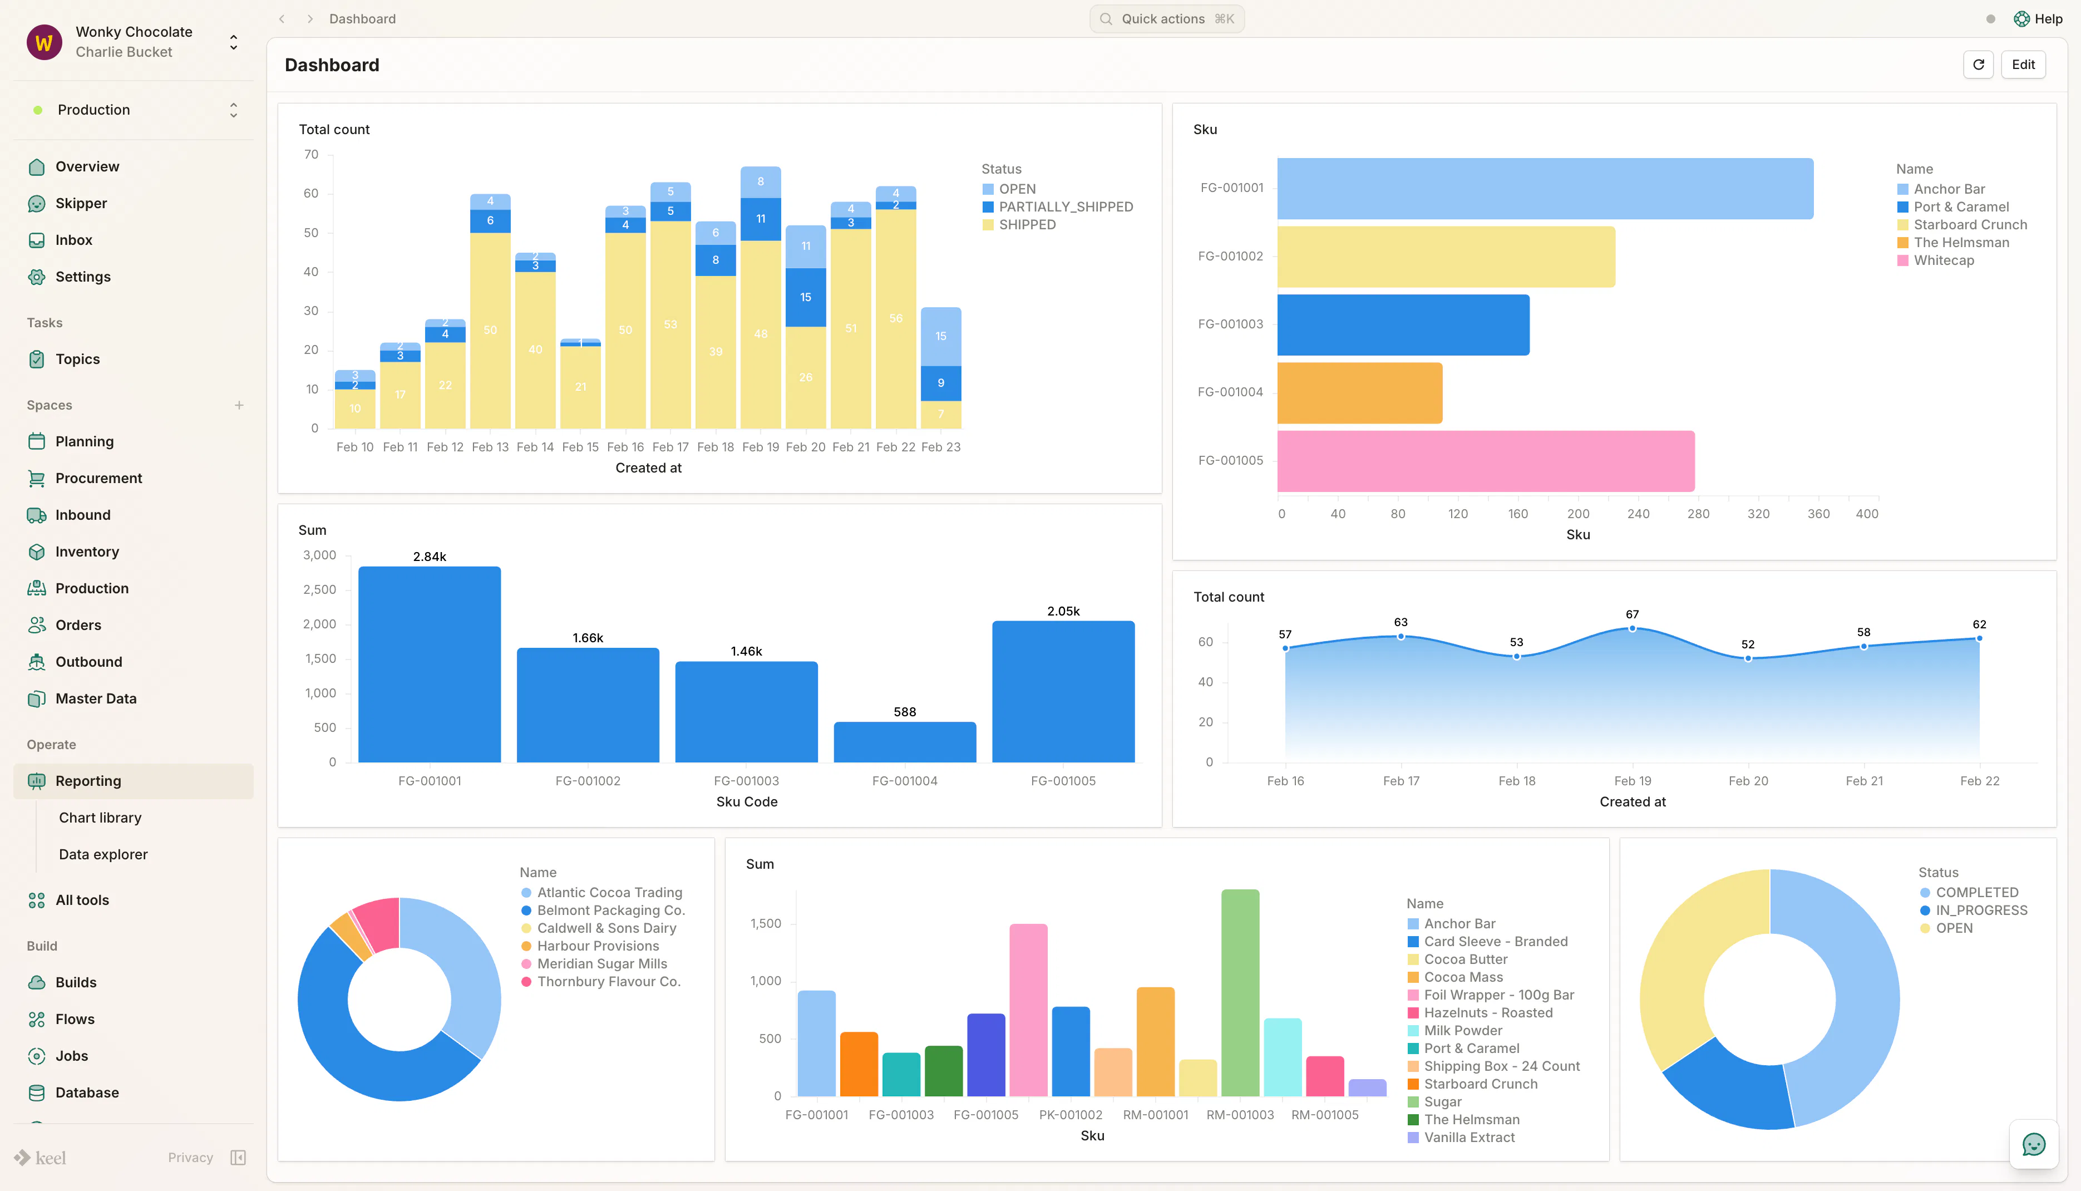The image size is (2081, 1191).
Task: Open Chart library under Reporting
Action: coord(100,817)
